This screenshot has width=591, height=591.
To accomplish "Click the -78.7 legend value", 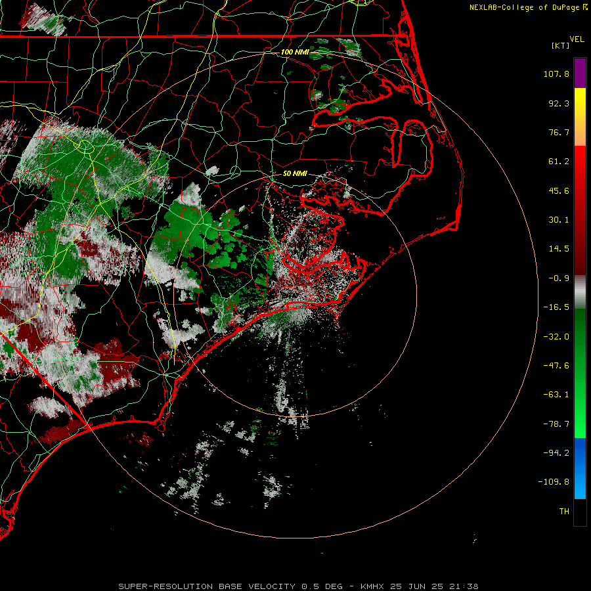I will point(556,424).
